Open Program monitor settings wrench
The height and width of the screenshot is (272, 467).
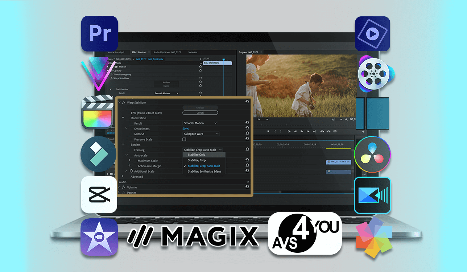346,119
